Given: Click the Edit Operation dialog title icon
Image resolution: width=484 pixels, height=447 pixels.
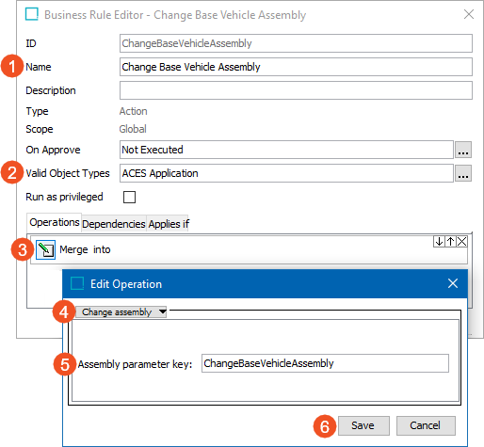Looking at the screenshot, I should tap(77, 283).
